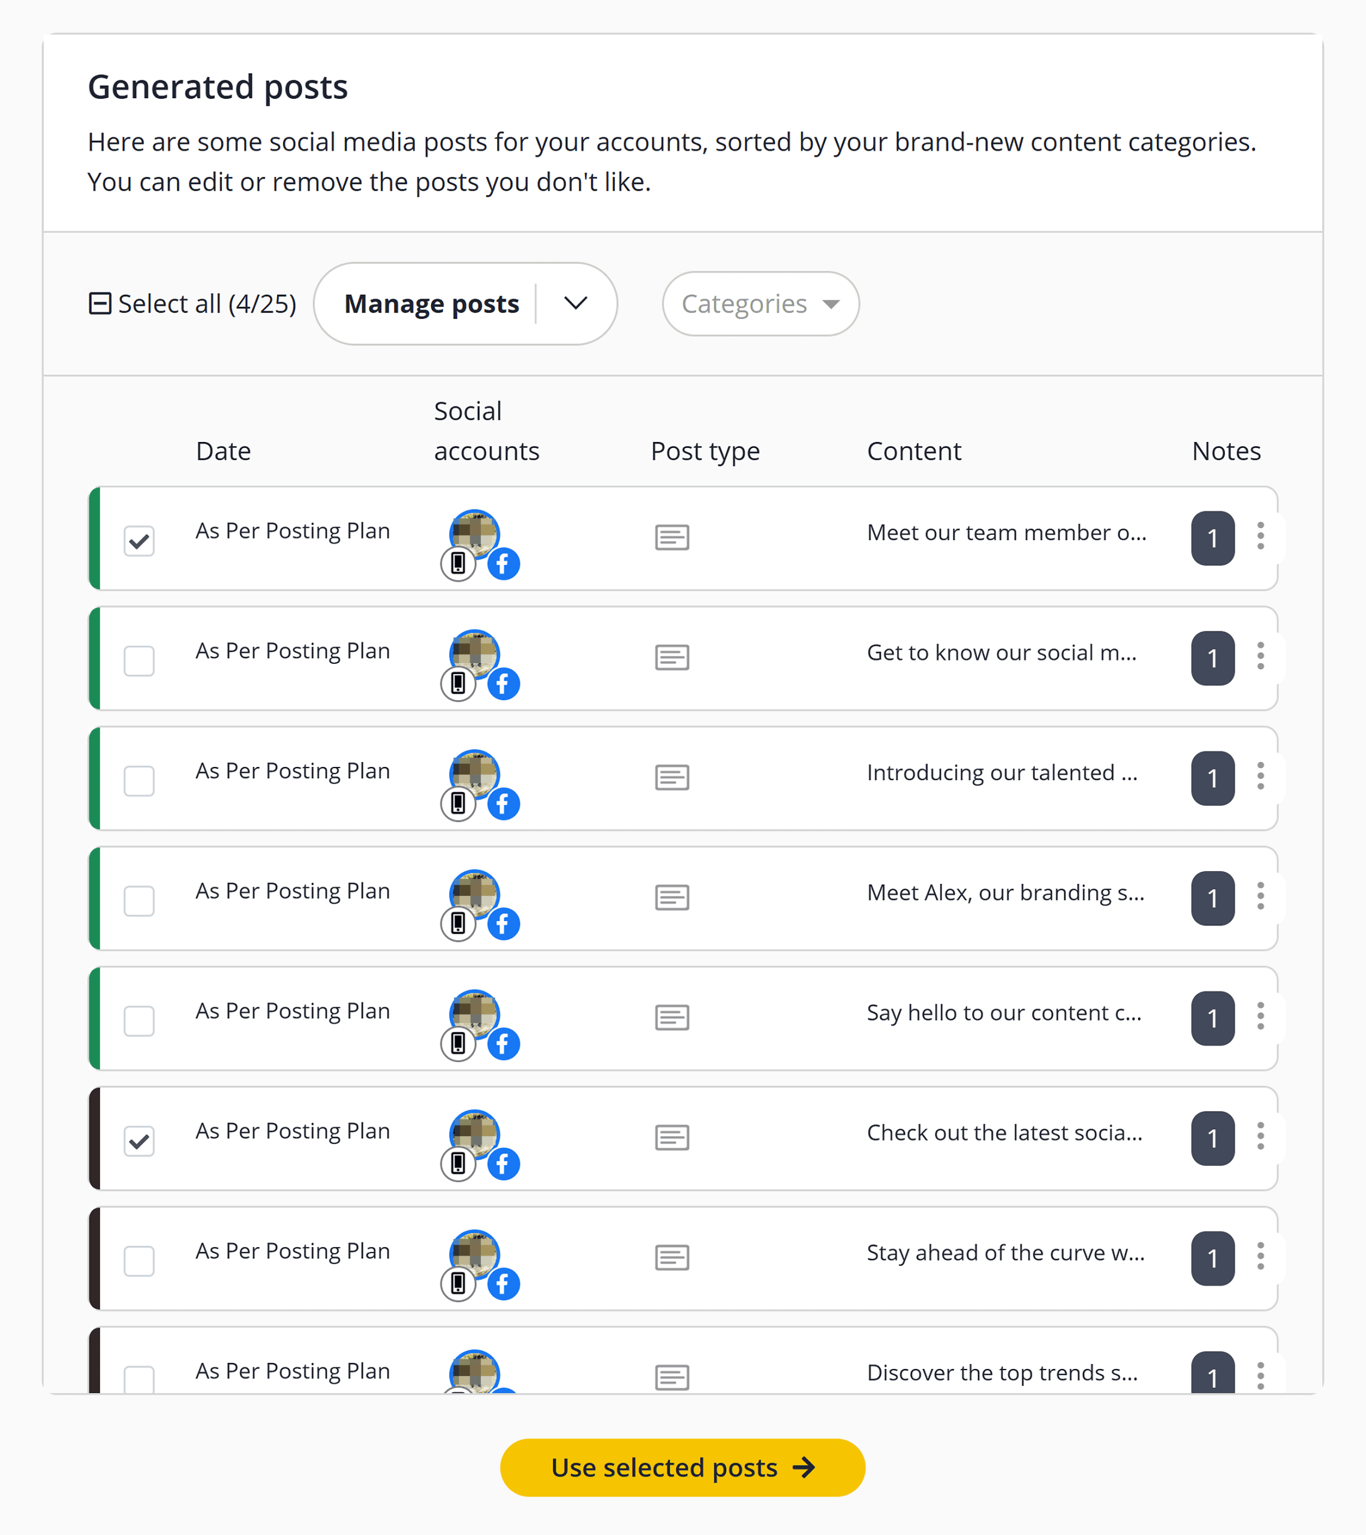Open the notes badge on the 'Meet Alex' post
Screen dimensions: 1366x1535
point(1212,898)
